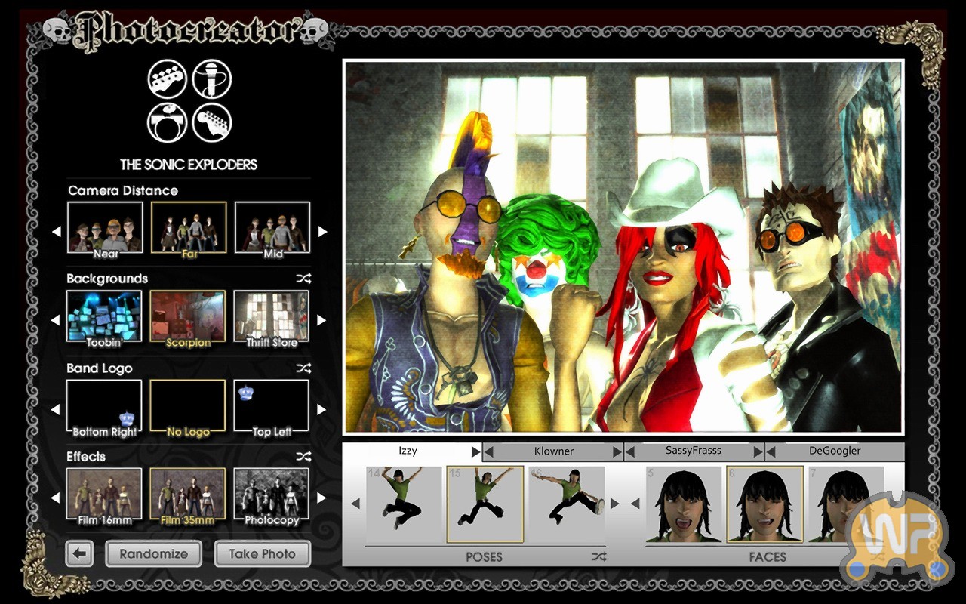Switch to the Klowner character tab
966x604 pixels.
pyautogui.click(x=553, y=451)
